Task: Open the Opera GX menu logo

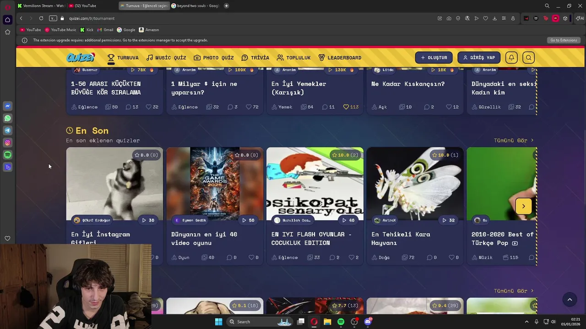Action: (x=7, y=6)
